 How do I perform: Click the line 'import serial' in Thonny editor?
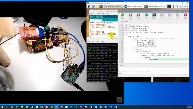131,25
